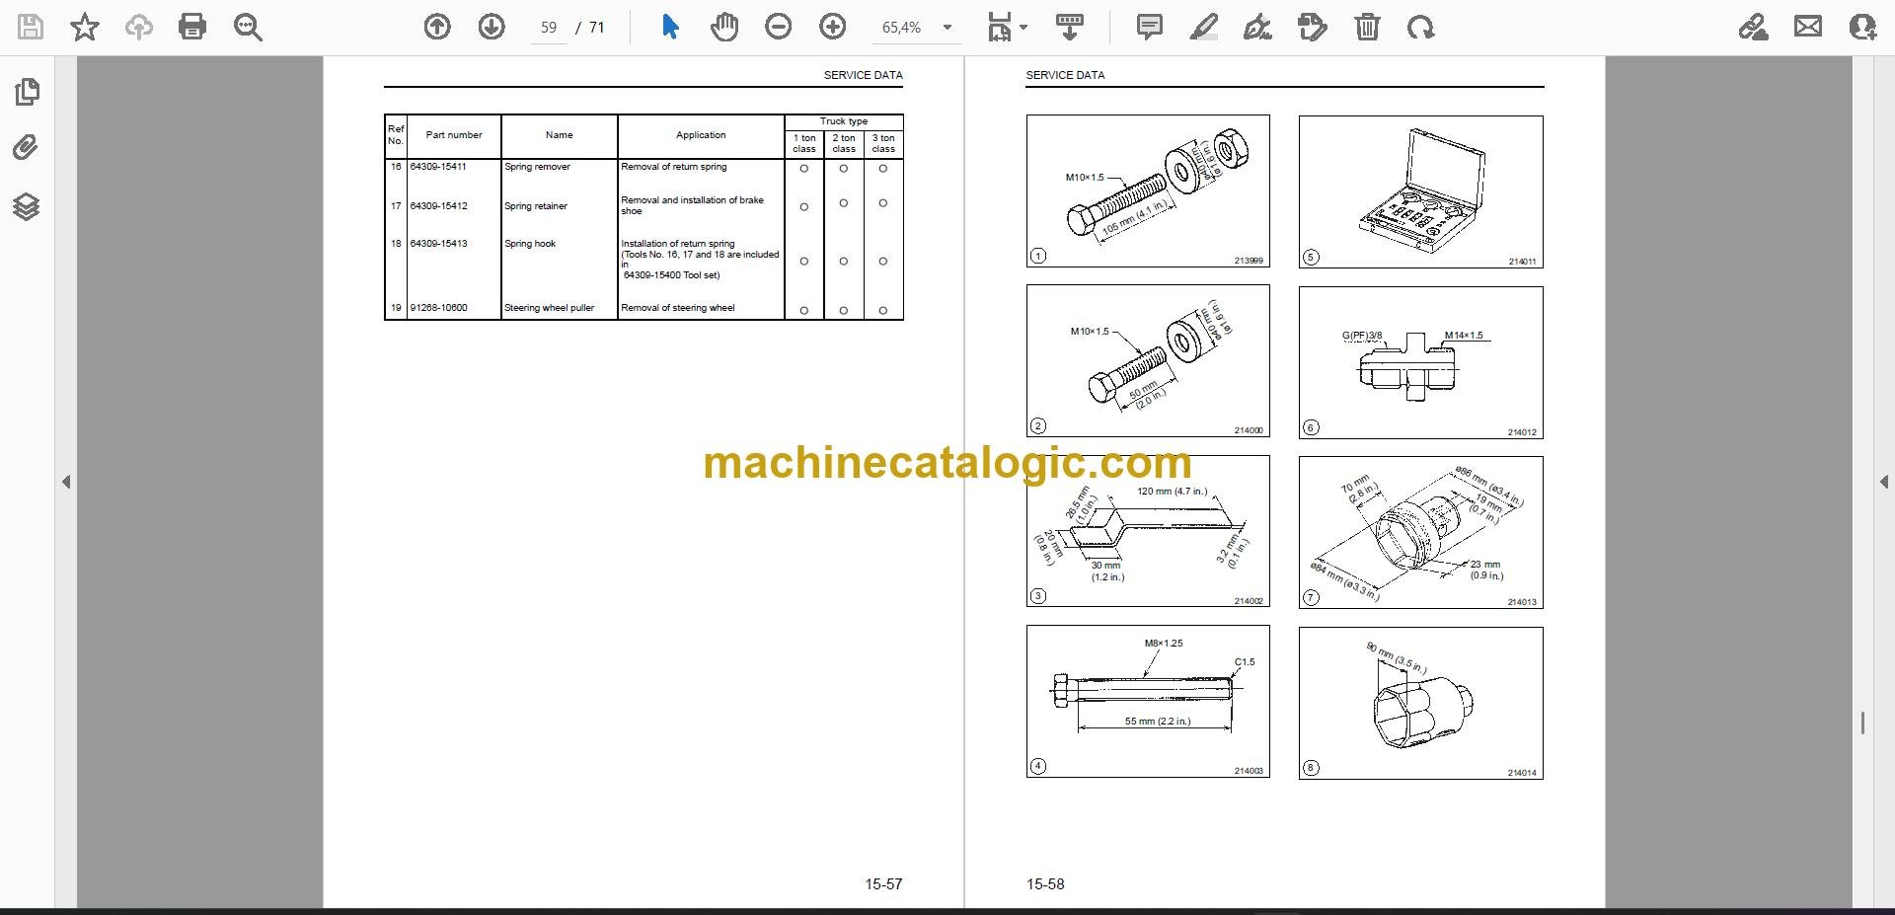The image size is (1895, 915).
Task: Click page label 15-58 at bottom
Action: tap(1045, 884)
